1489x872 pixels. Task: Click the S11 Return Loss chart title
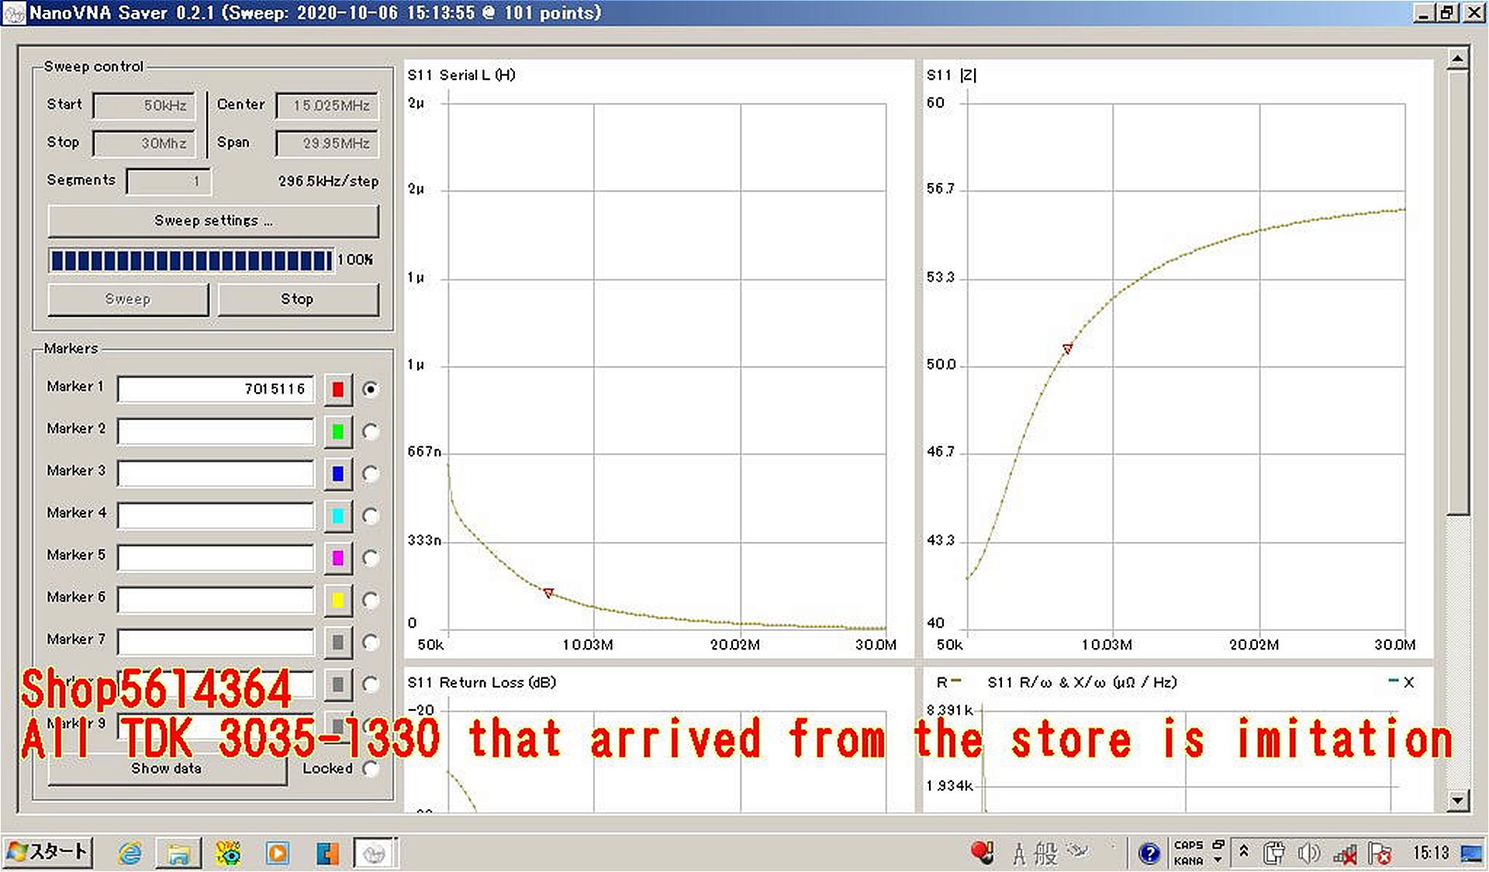click(482, 683)
